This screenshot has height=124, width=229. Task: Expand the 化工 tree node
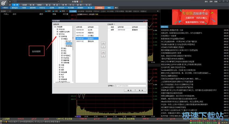(60, 67)
